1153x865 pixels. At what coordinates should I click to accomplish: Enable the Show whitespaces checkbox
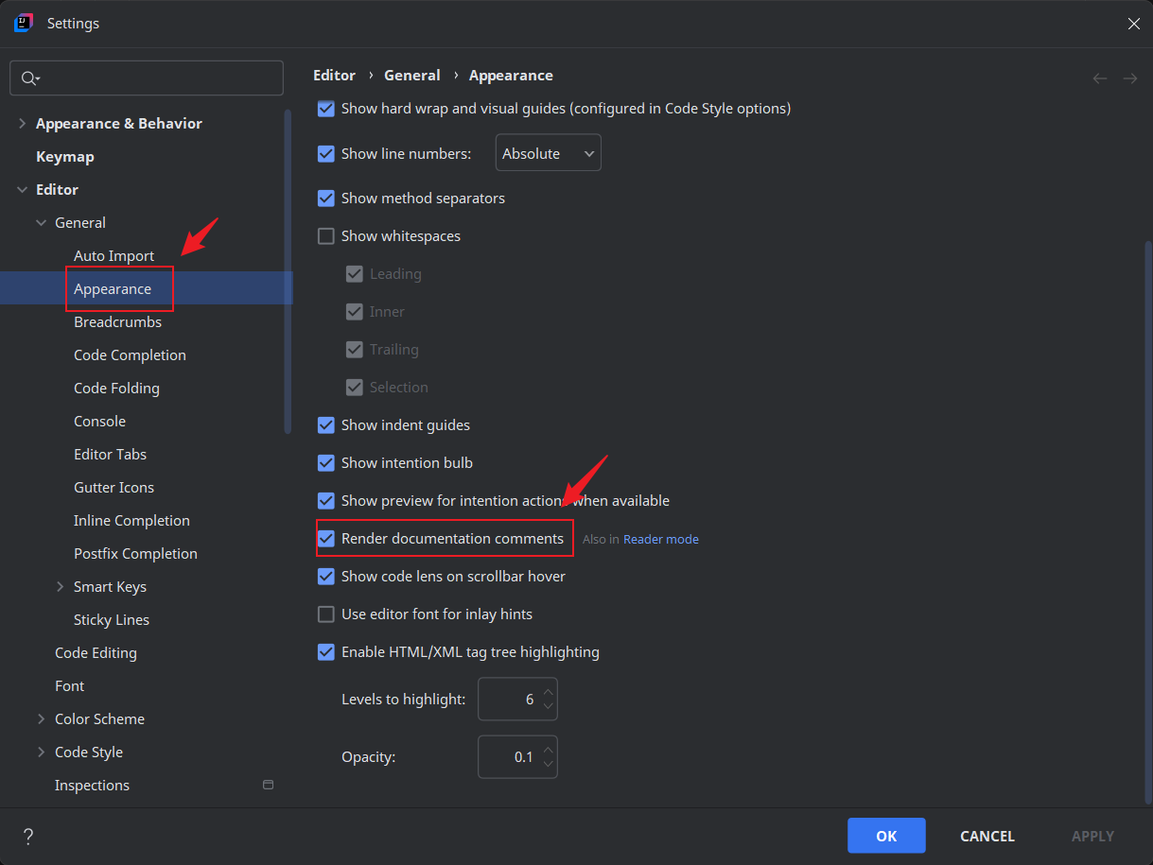(326, 236)
